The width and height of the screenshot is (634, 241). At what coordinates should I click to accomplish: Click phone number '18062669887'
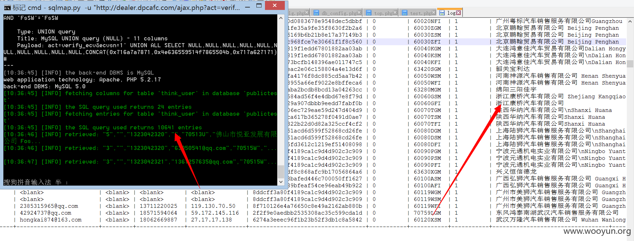(x=158, y=220)
